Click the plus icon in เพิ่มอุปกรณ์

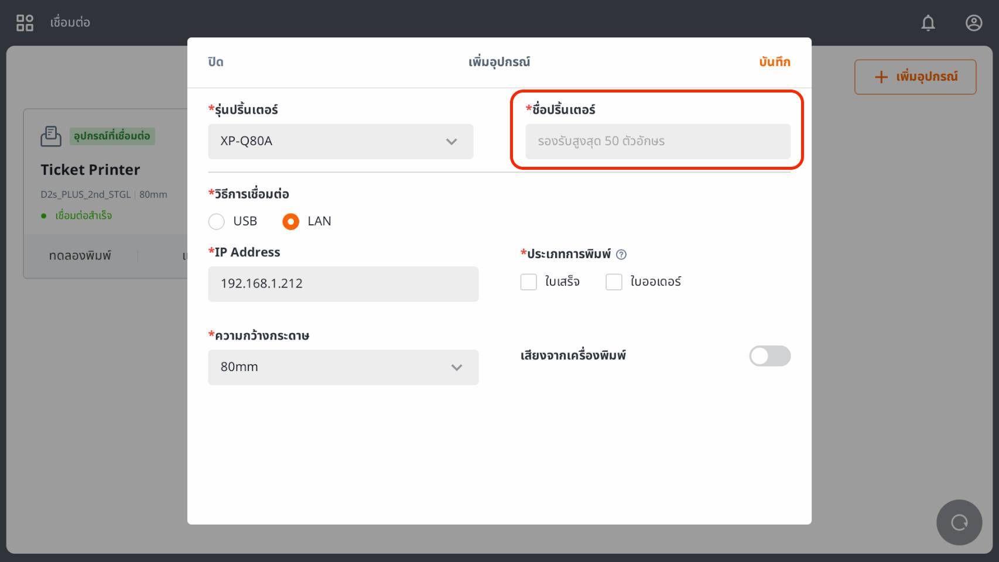[x=881, y=77]
